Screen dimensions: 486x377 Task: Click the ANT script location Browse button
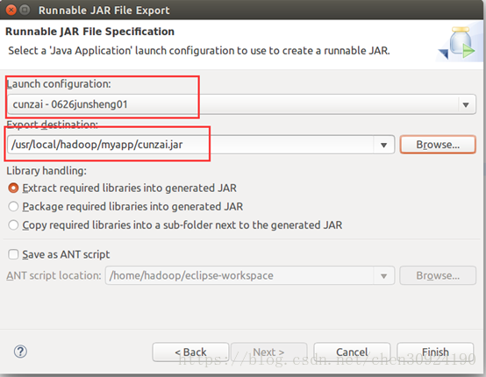tap(438, 275)
